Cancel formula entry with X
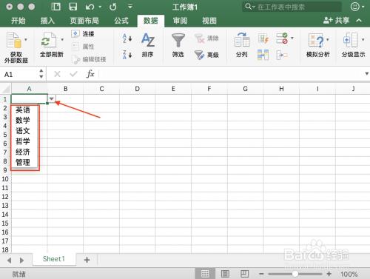 tap(57, 74)
